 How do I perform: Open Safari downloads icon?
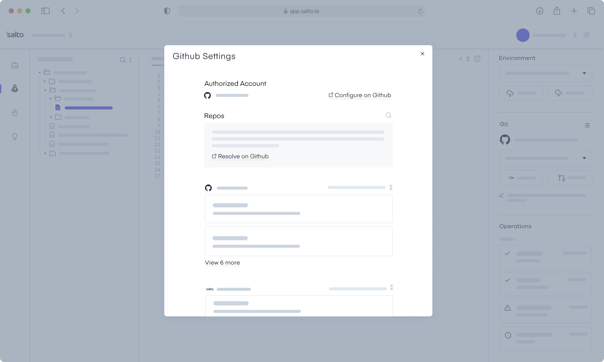pos(539,11)
